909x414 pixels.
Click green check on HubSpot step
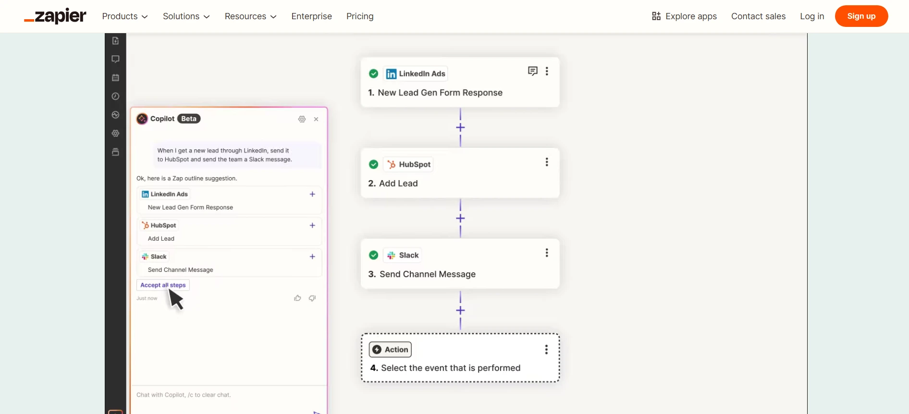[x=373, y=164]
